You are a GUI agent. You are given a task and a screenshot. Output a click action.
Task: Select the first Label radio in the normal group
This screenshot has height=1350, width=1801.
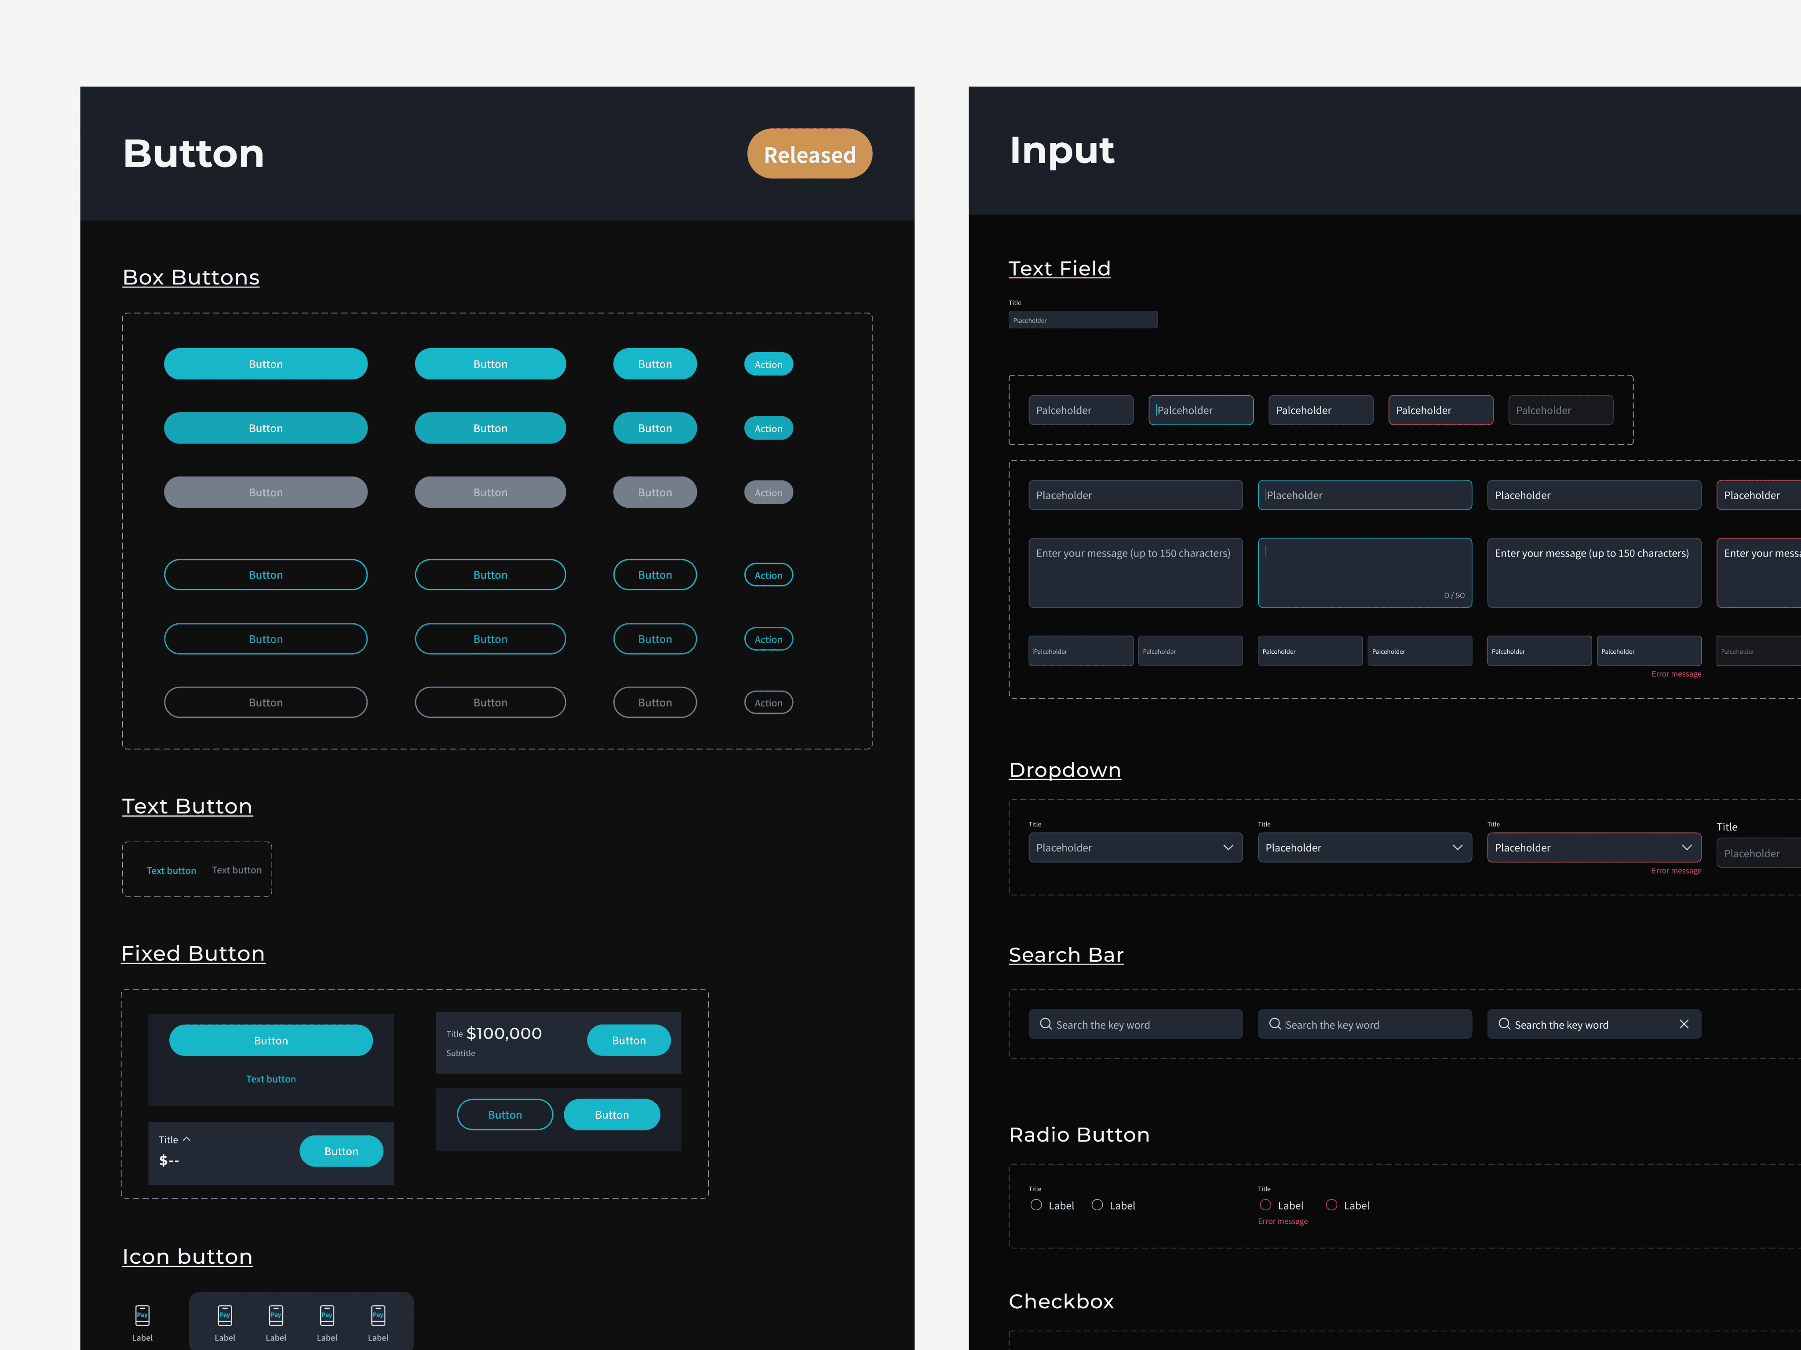tap(1035, 1205)
